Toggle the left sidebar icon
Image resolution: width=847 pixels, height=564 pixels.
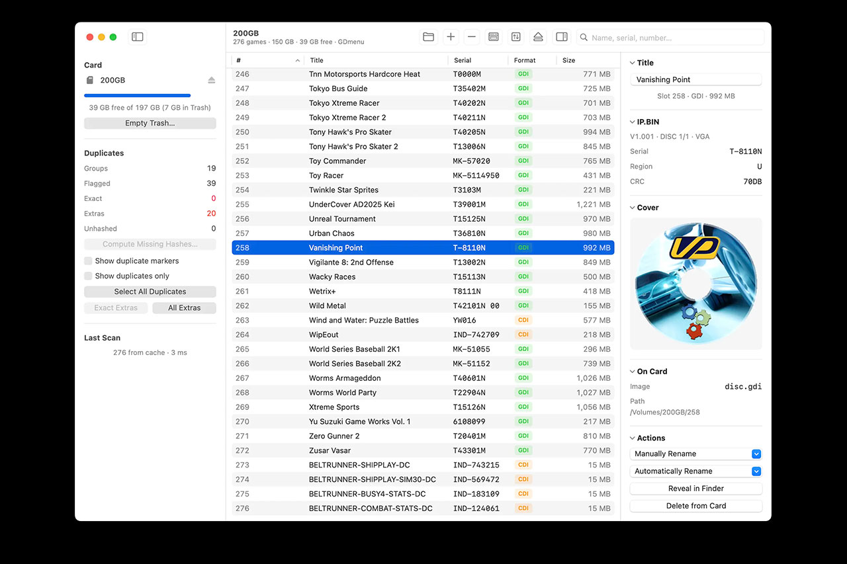click(138, 37)
